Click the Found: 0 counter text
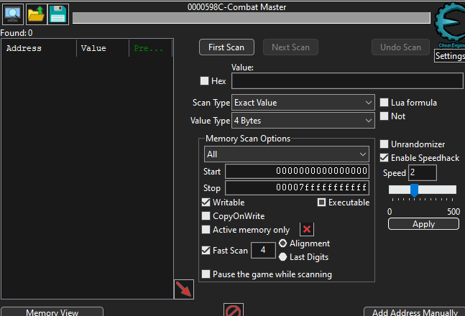The height and width of the screenshot is (316, 465). [x=17, y=32]
